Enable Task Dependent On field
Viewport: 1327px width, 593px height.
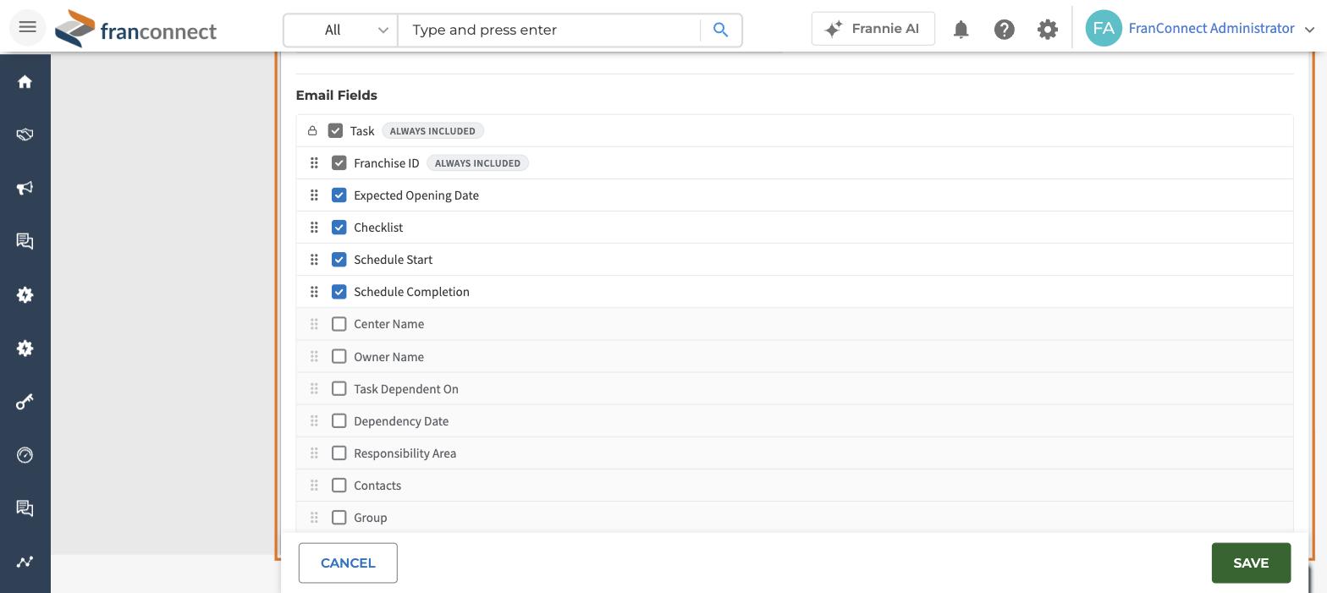point(339,388)
